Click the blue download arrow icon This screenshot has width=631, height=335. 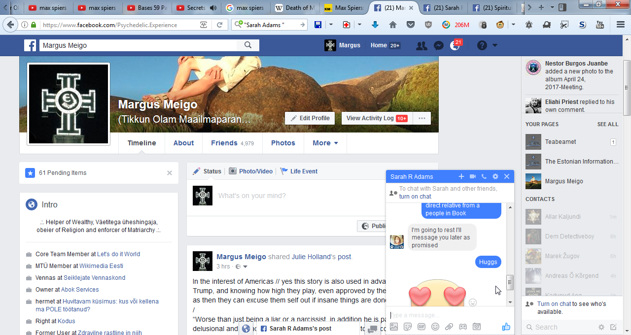(x=375, y=25)
